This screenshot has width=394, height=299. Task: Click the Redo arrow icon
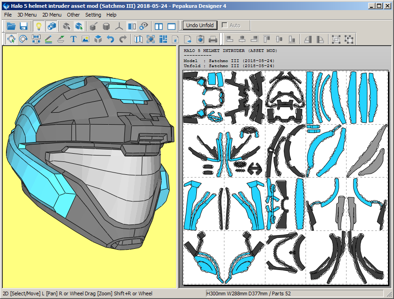click(x=123, y=40)
